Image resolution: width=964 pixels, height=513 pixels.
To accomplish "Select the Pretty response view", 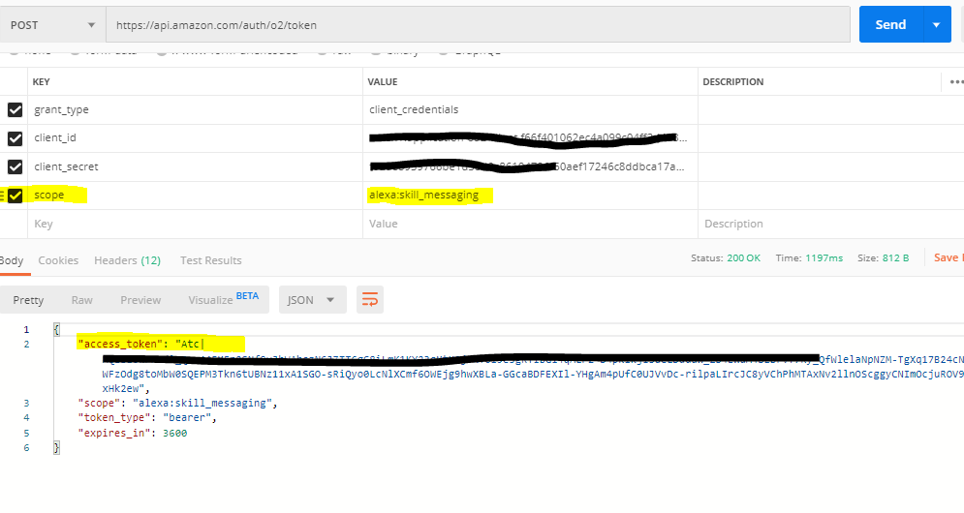I will click(28, 300).
